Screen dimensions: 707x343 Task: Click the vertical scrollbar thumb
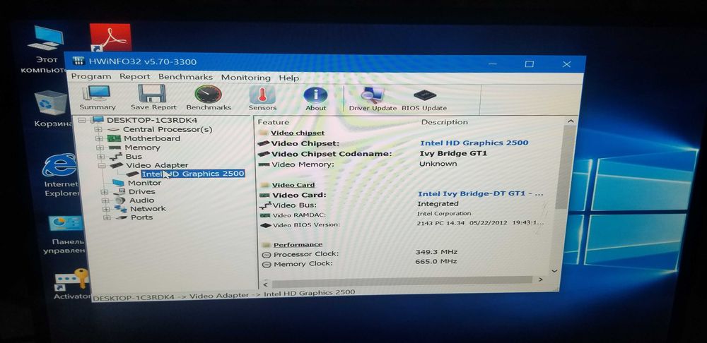tap(563, 167)
